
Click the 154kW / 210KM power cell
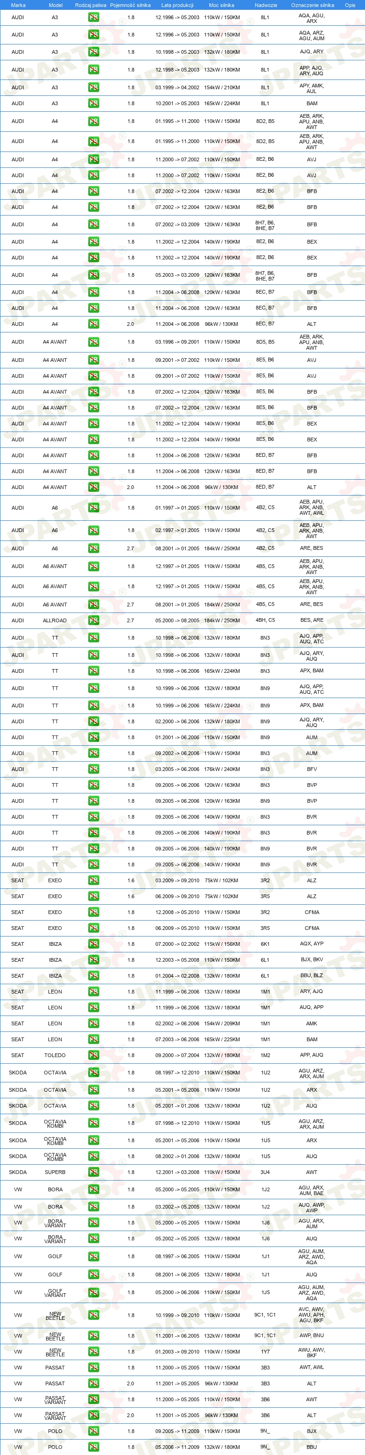[222, 87]
